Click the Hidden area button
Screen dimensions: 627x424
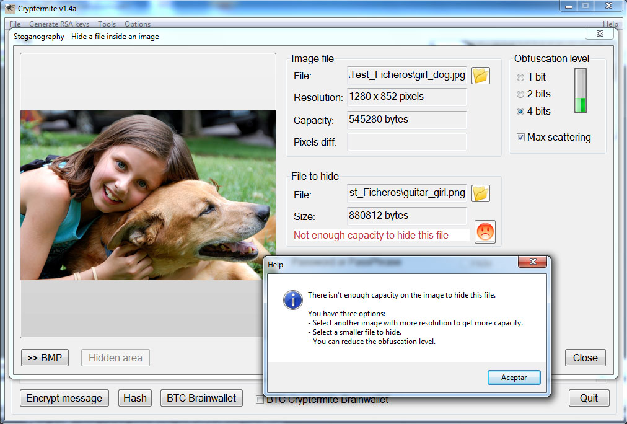tap(116, 358)
